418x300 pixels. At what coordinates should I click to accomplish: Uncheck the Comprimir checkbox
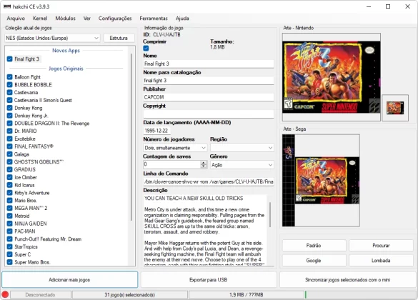146,49
